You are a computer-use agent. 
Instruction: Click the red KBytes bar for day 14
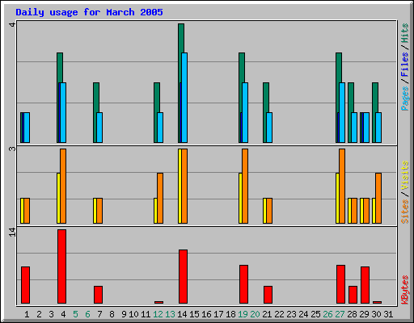(183, 277)
